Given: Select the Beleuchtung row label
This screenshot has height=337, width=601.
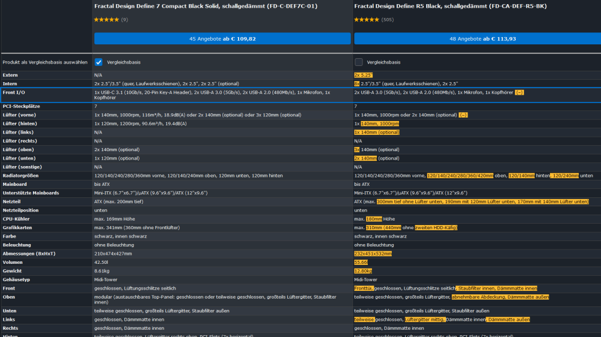Looking at the screenshot, I should 17,245.
